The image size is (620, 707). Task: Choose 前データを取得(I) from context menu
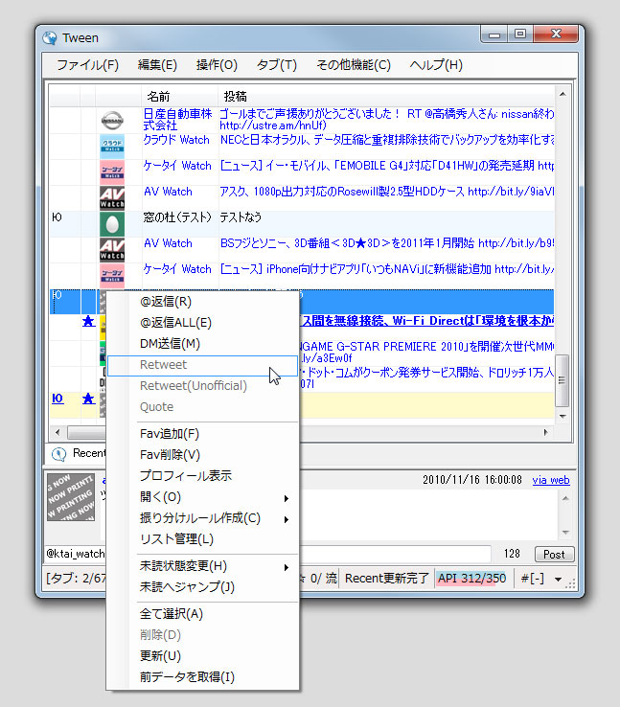(202, 677)
